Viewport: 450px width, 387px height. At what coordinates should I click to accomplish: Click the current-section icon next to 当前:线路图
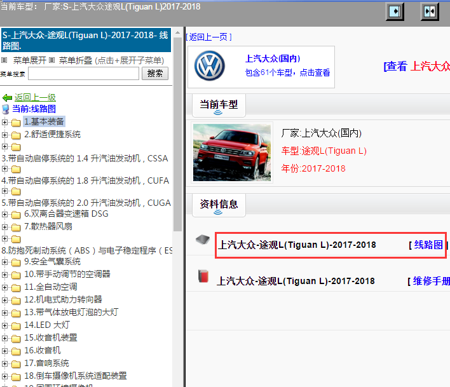click(6, 109)
